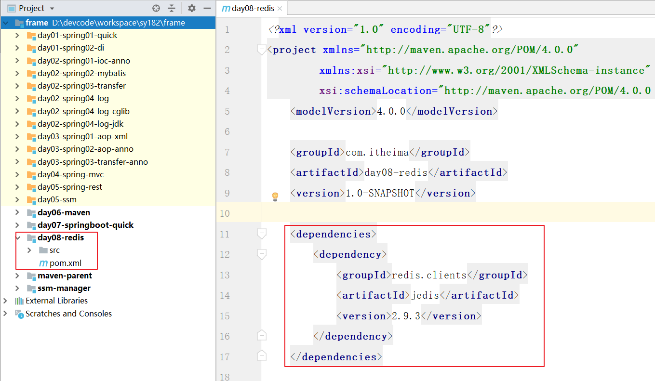
Task: Select maven-parent module
Action: pyautogui.click(x=65, y=276)
